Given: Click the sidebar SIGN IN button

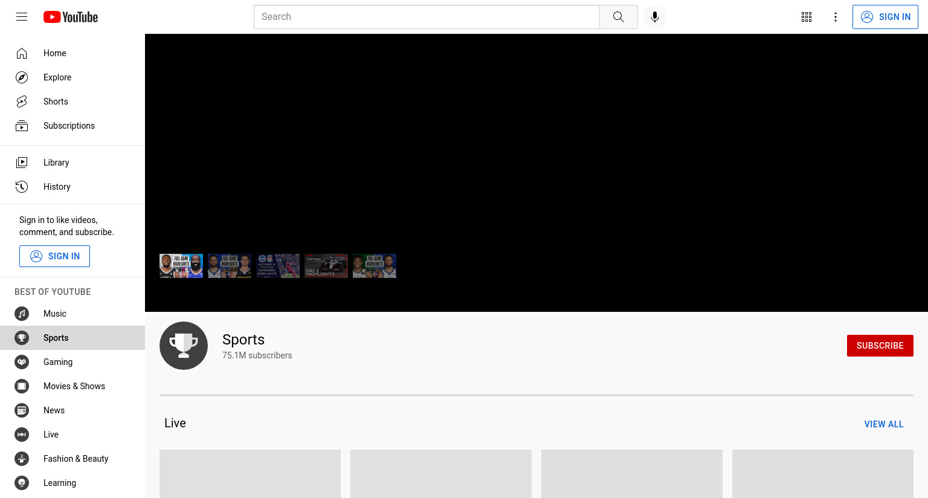Looking at the screenshot, I should click(54, 256).
